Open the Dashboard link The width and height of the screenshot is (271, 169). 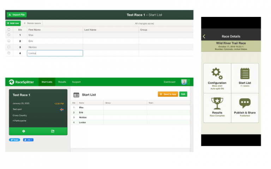[x=169, y=82]
